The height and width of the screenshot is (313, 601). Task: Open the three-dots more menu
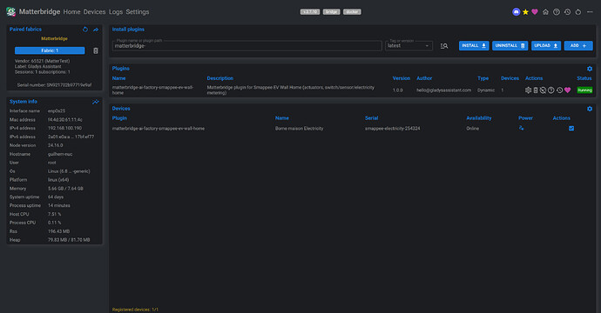(x=590, y=12)
